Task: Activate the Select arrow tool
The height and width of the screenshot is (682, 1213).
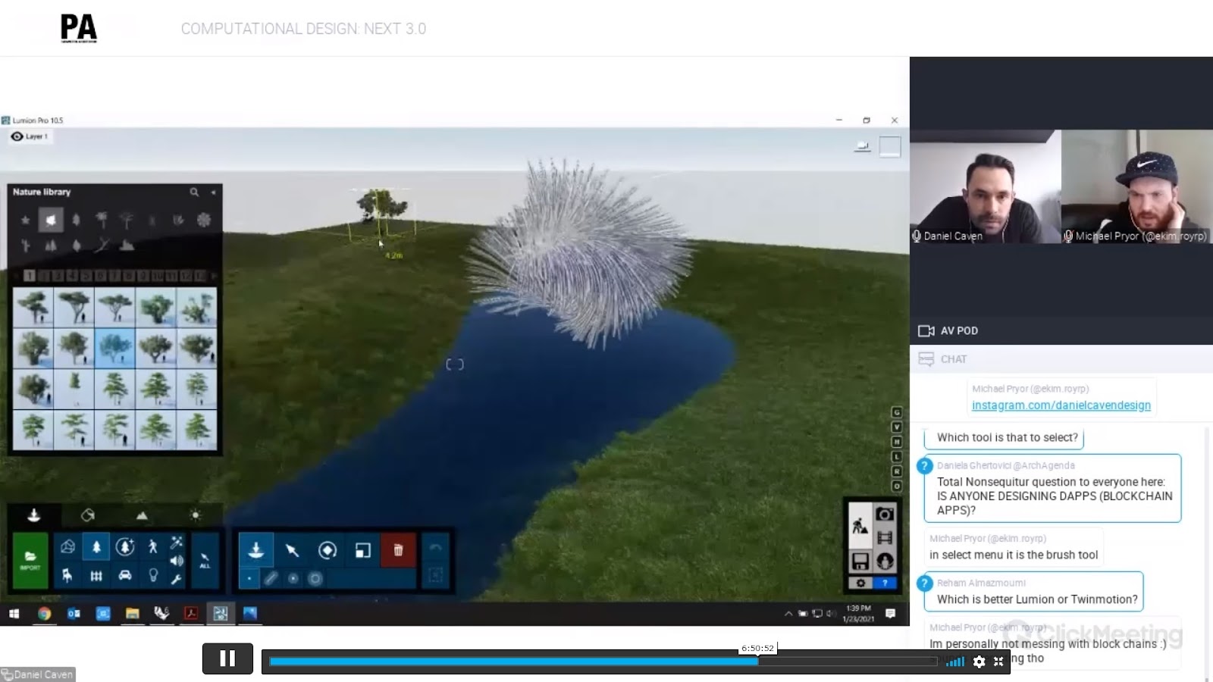Action: [292, 550]
